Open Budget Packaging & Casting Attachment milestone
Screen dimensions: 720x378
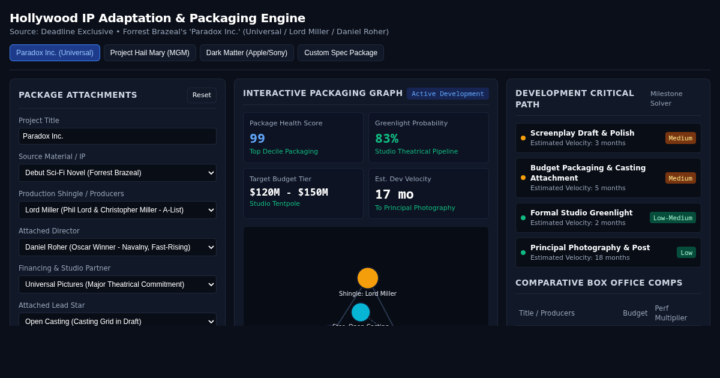608,178
